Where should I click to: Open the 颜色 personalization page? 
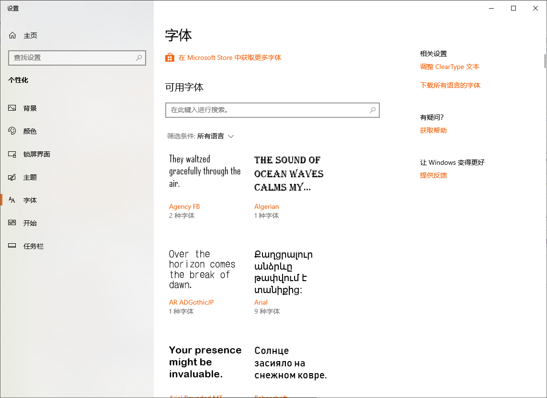(30, 131)
